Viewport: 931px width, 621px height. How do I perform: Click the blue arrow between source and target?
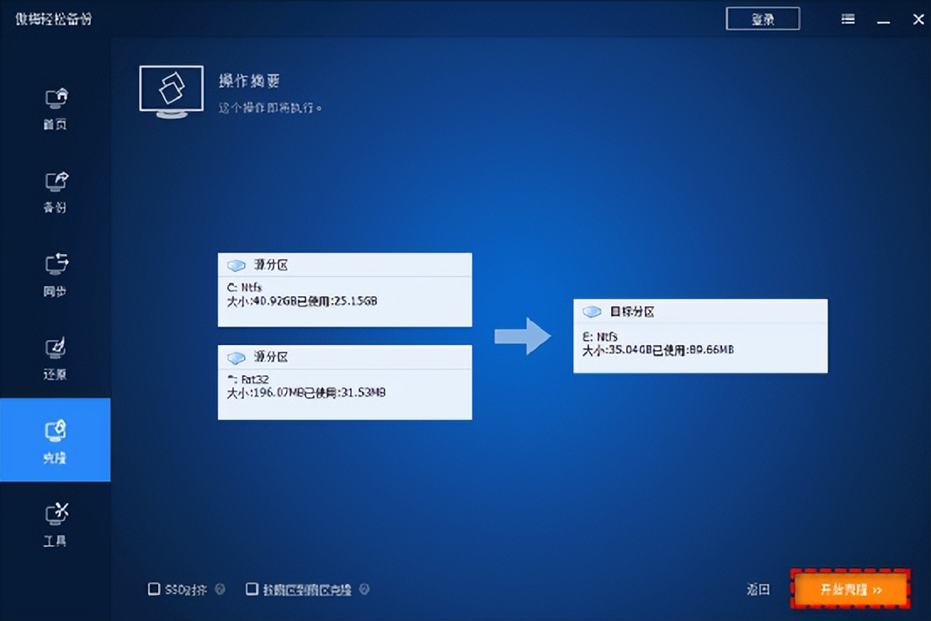coord(524,335)
